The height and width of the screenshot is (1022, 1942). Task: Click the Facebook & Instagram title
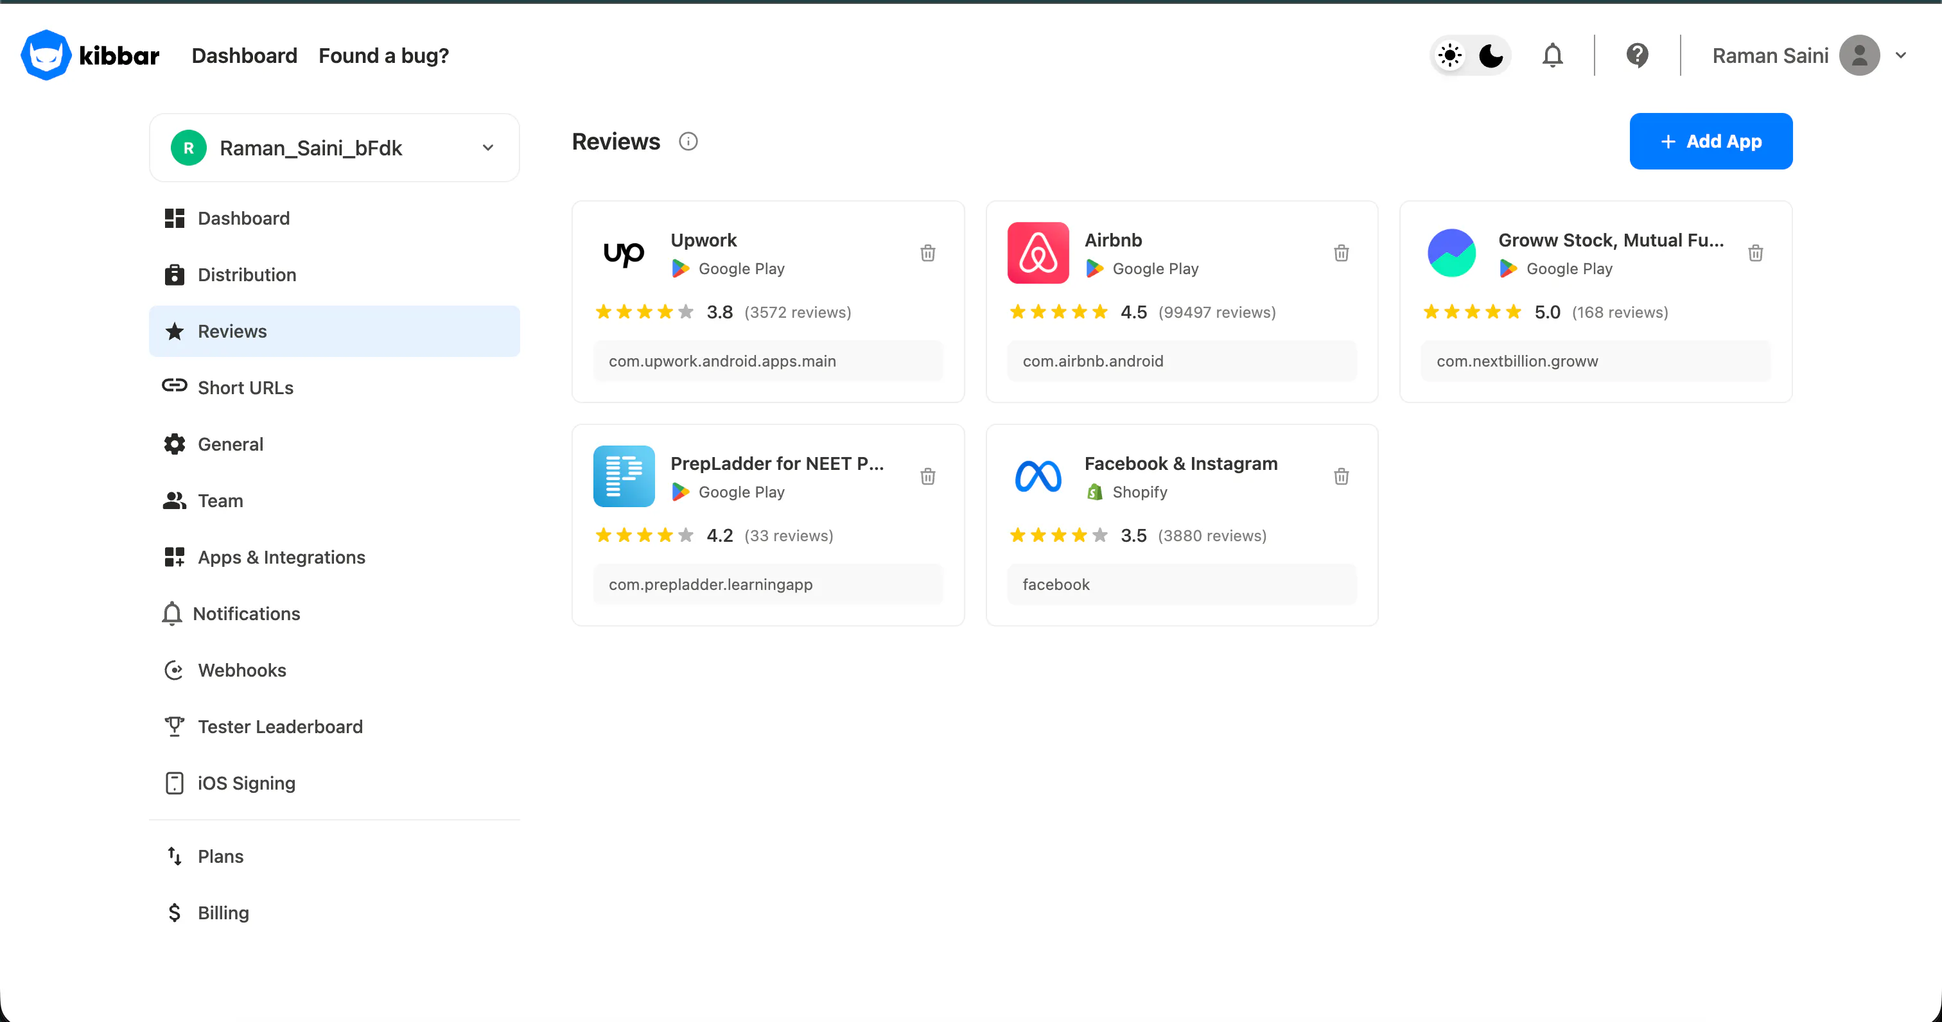click(x=1180, y=463)
